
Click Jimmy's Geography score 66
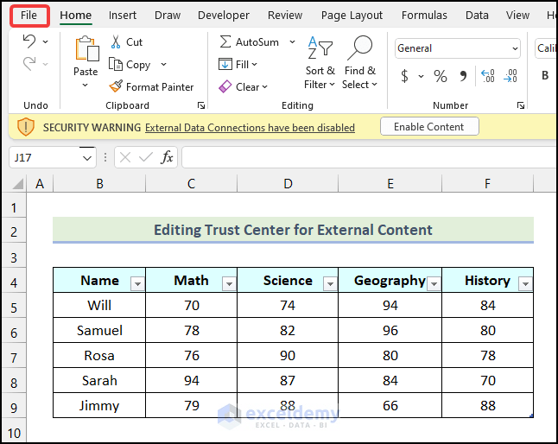(x=390, y=405)
